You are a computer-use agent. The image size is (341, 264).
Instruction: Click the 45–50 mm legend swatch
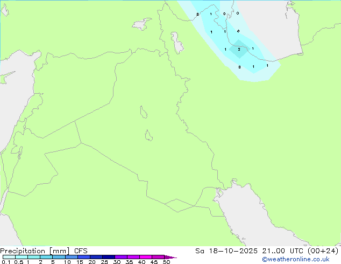(158, 257)
